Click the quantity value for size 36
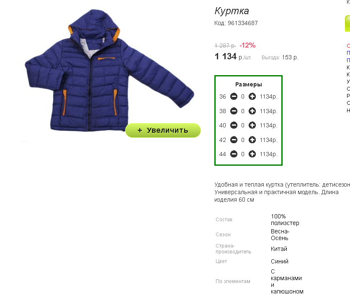 click(243, 96)
